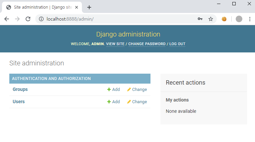Viewport: 255px width, 142px height.
Task: Minimize the browser window
Action: click(219, 4)
